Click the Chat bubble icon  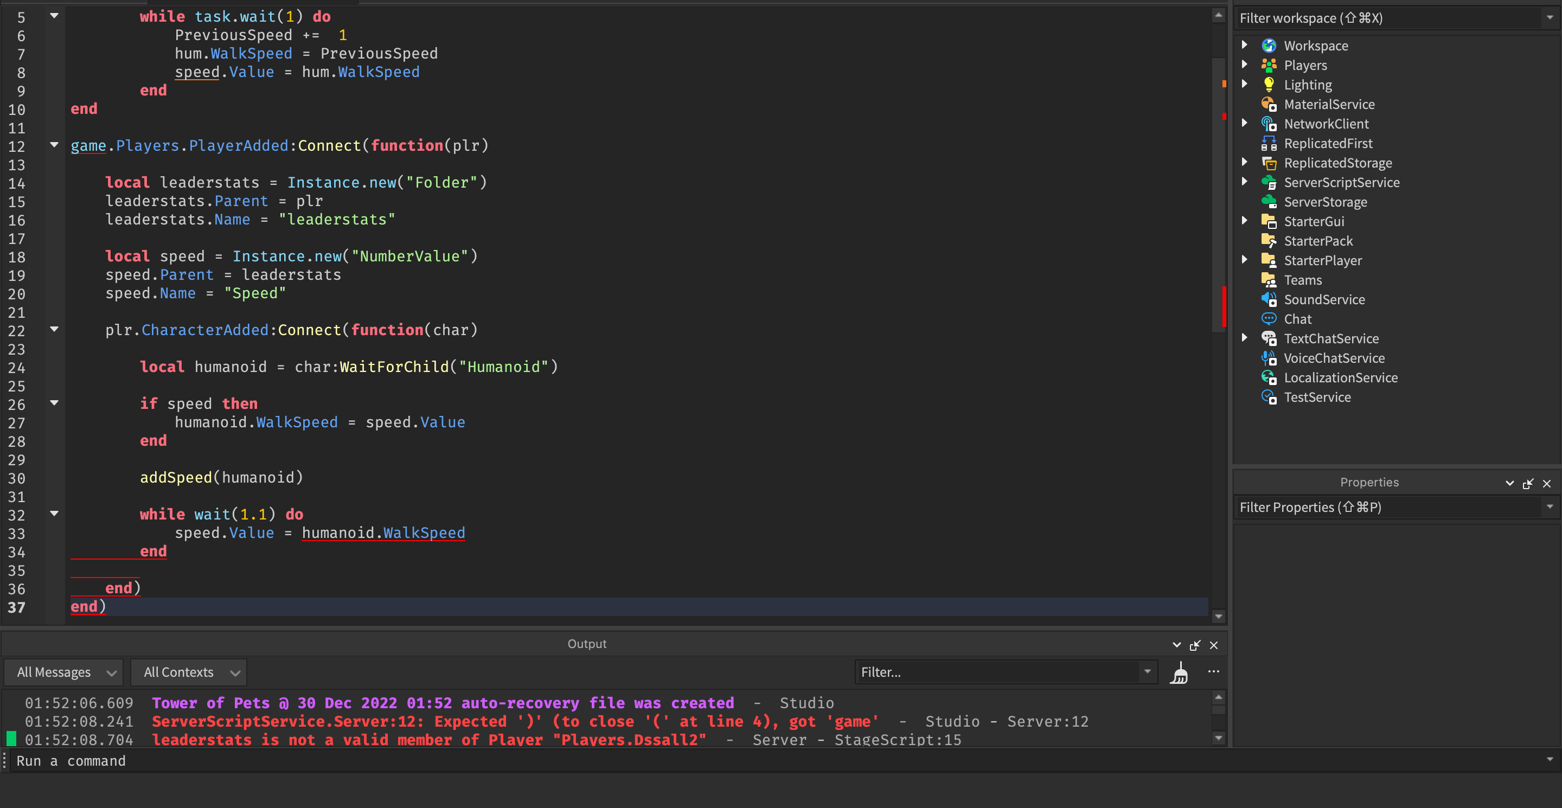pyautogui.click(x=1269, y=319)
